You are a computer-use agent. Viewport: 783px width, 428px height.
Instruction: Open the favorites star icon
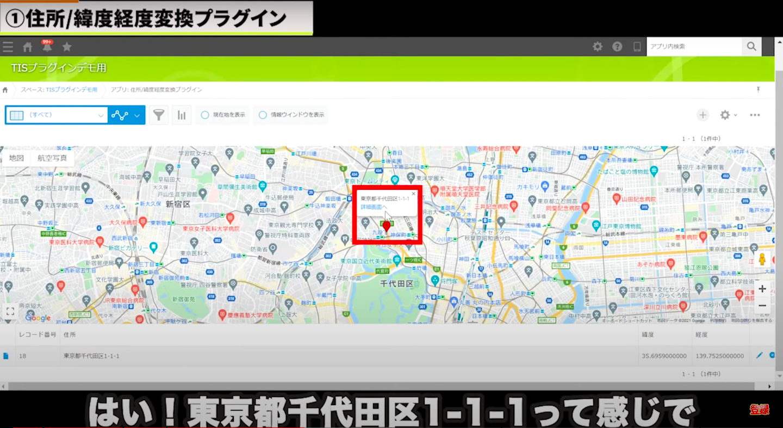coord(67,47)
